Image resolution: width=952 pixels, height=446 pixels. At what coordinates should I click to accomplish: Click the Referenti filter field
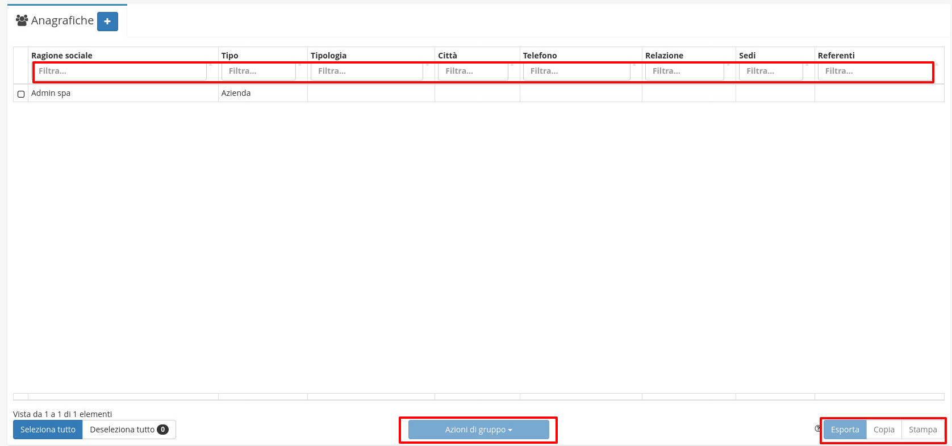pos(875,71)
